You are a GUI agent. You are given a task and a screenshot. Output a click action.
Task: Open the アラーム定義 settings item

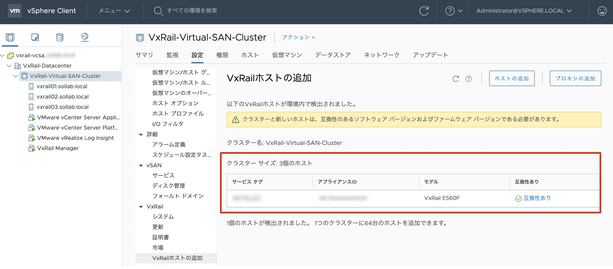tap(169, 144)
